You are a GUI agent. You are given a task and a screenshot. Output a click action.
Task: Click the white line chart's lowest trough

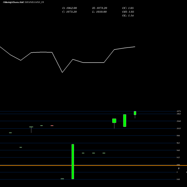62,72
